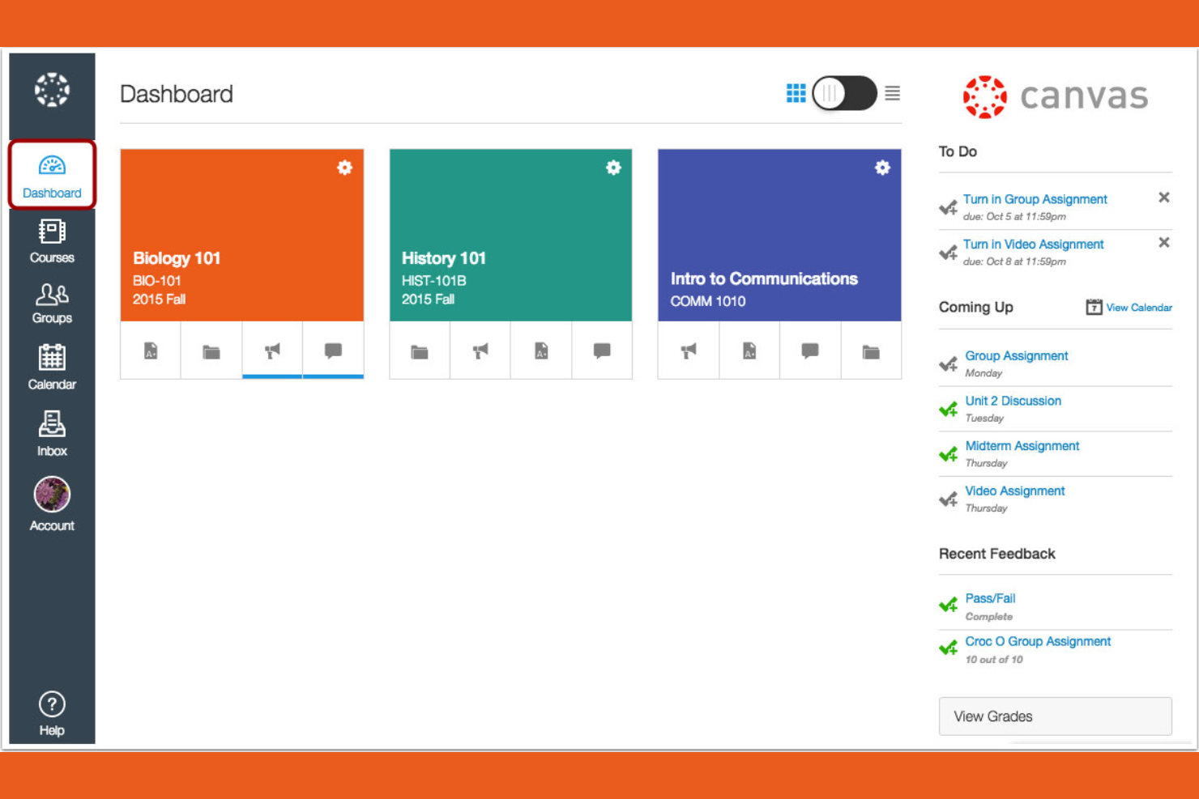Open Intro to Communications discussions icon
1199x799 pixels.
(x=809, y=351)
